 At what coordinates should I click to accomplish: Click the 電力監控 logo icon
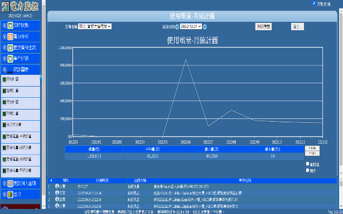point(5,7)
